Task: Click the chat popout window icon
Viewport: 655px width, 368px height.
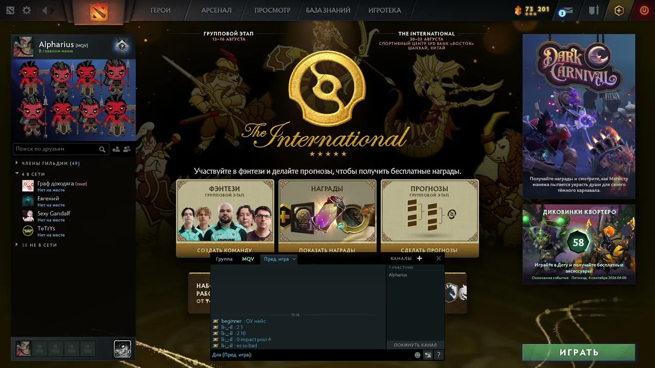Action: pyautogui.click(x=428, y=355)
